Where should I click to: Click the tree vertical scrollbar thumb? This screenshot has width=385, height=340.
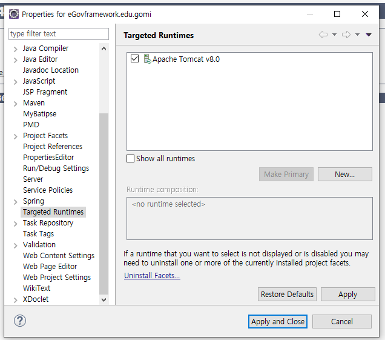click(104, 204)
